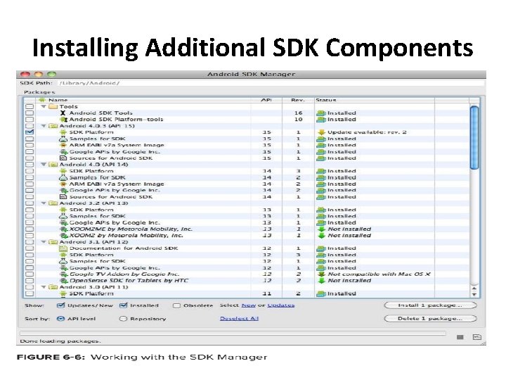Click the Not installed status icon for XOOM2ME
Viewport: 506px width, 380px height.
[321, 229]
